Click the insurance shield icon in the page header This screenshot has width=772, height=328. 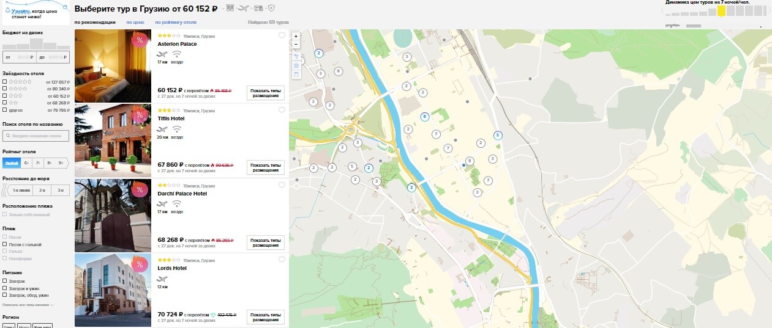pos(271,8)
